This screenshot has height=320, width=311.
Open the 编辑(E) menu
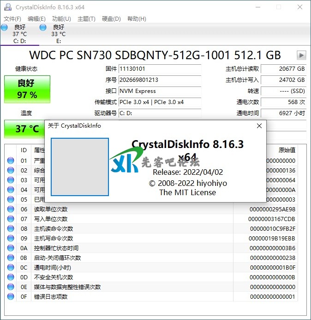[x=36, y=19]
